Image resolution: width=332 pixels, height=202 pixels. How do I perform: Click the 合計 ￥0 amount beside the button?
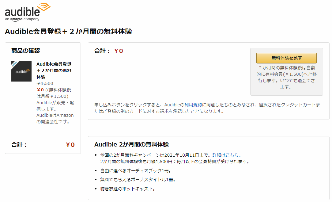point(119,51)
